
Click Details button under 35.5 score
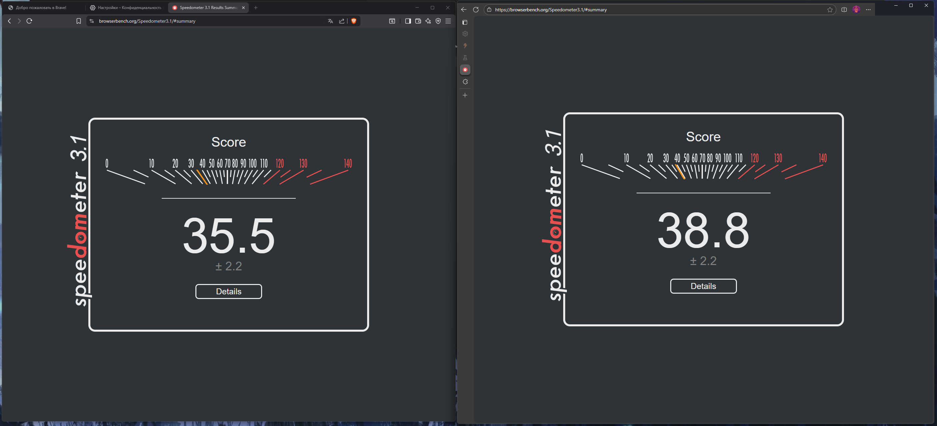228,292
